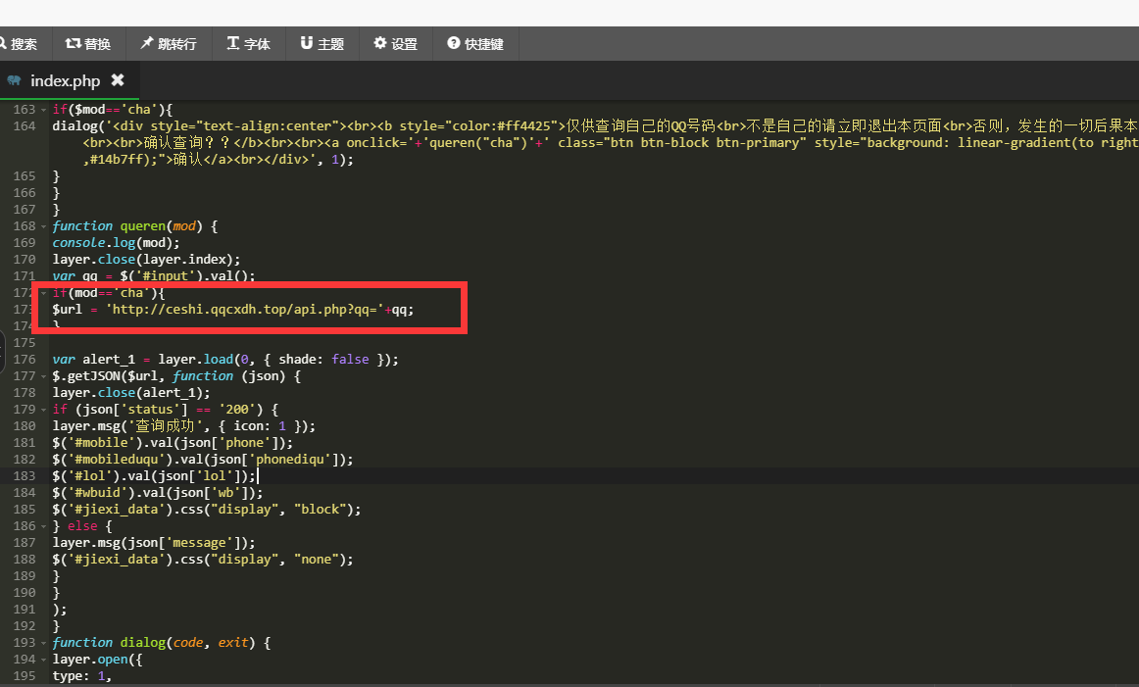Image resolution: width=1139 pixels, height=687 pixels.
Task: Fold the layer.open block at line 194
Action: [44, 660]
